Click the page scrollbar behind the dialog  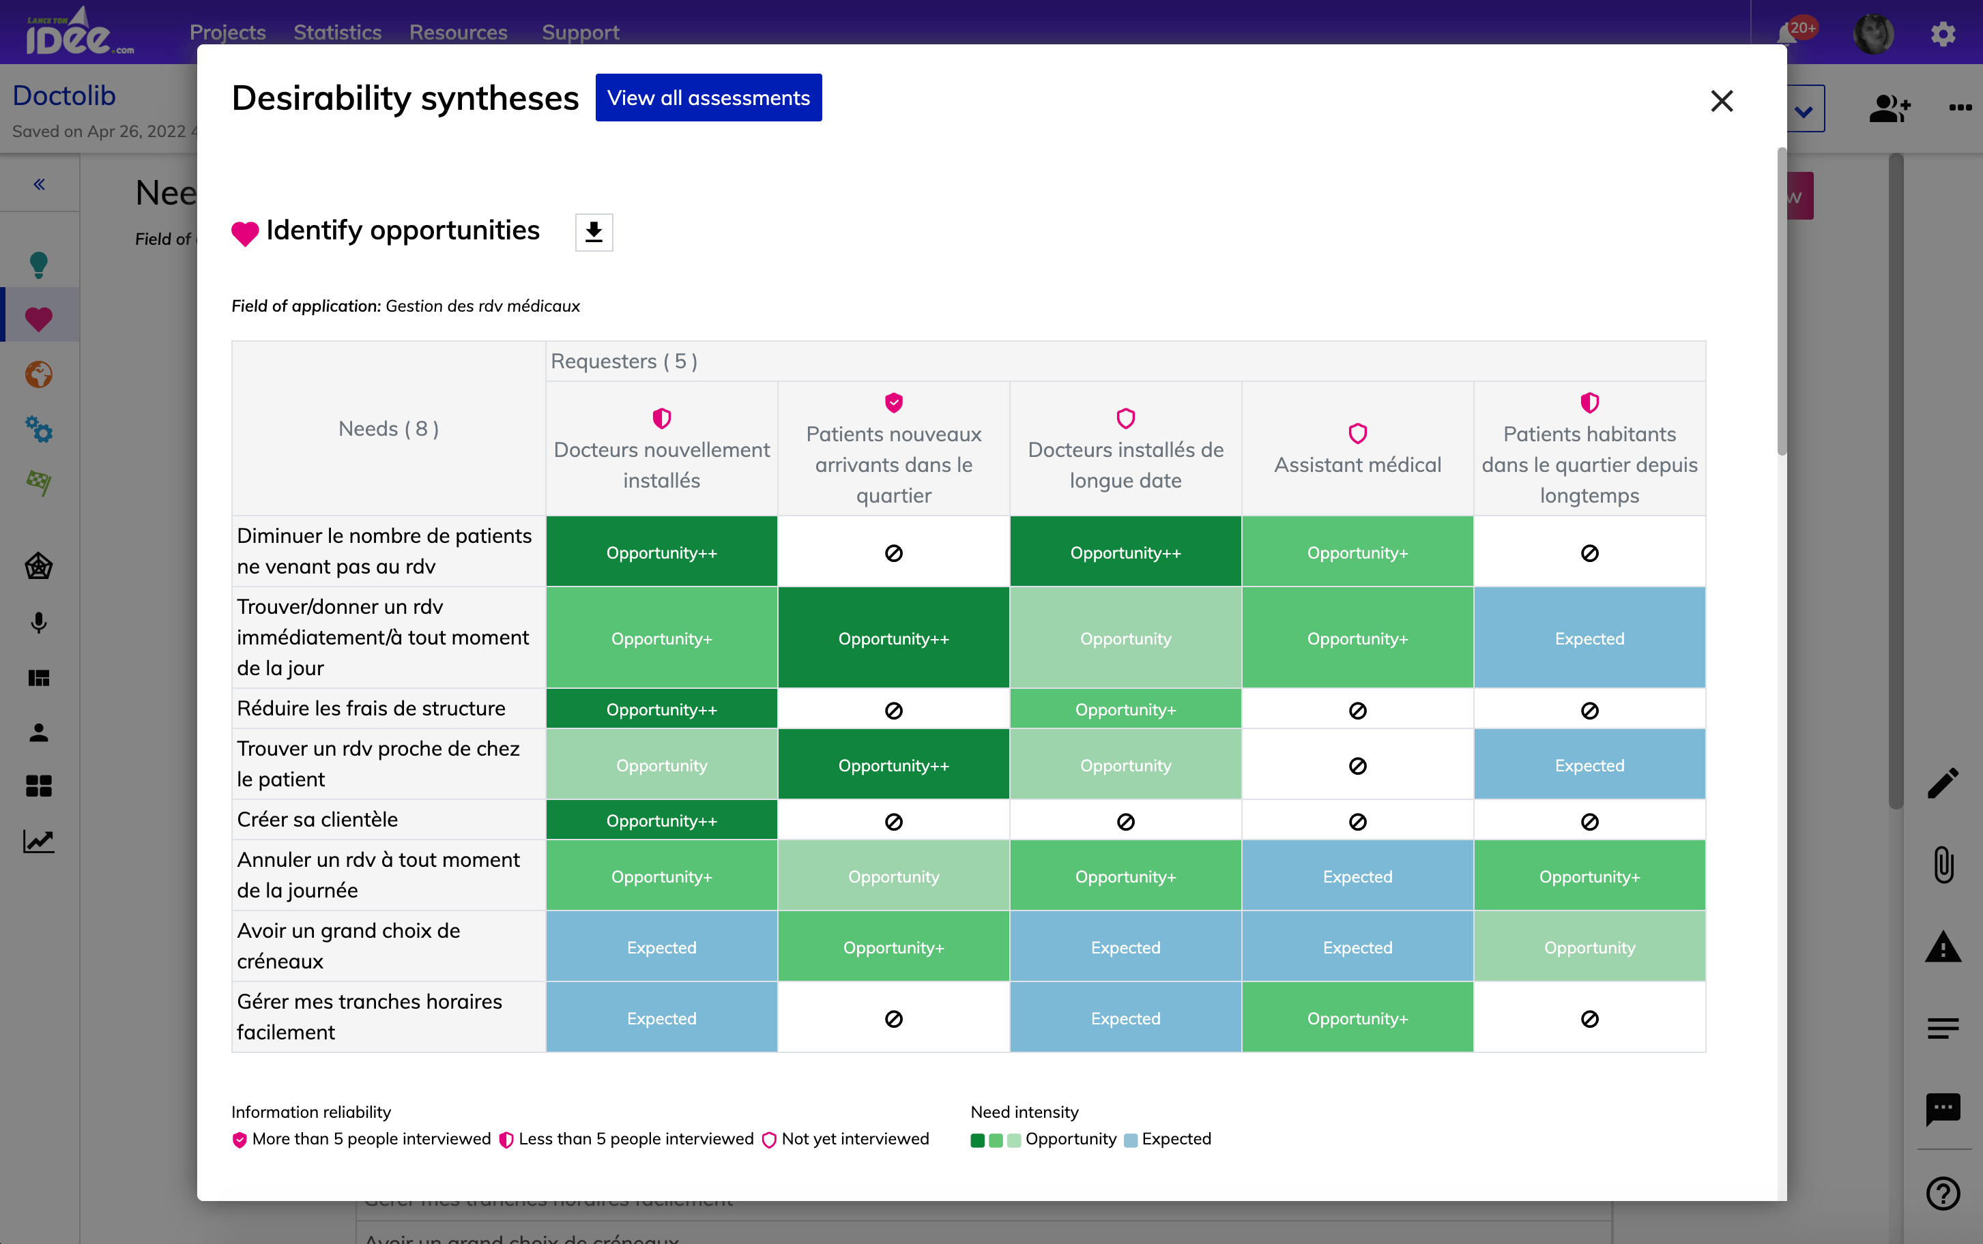[1896, 482]
